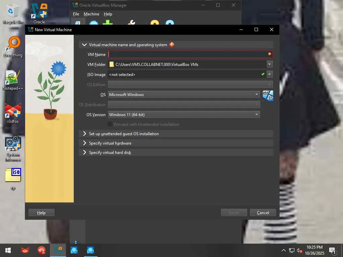This screenshot has height=257, width=343.
Task: Click the second blue magnifier taskbar icon
Action: (x=90, y=250)
